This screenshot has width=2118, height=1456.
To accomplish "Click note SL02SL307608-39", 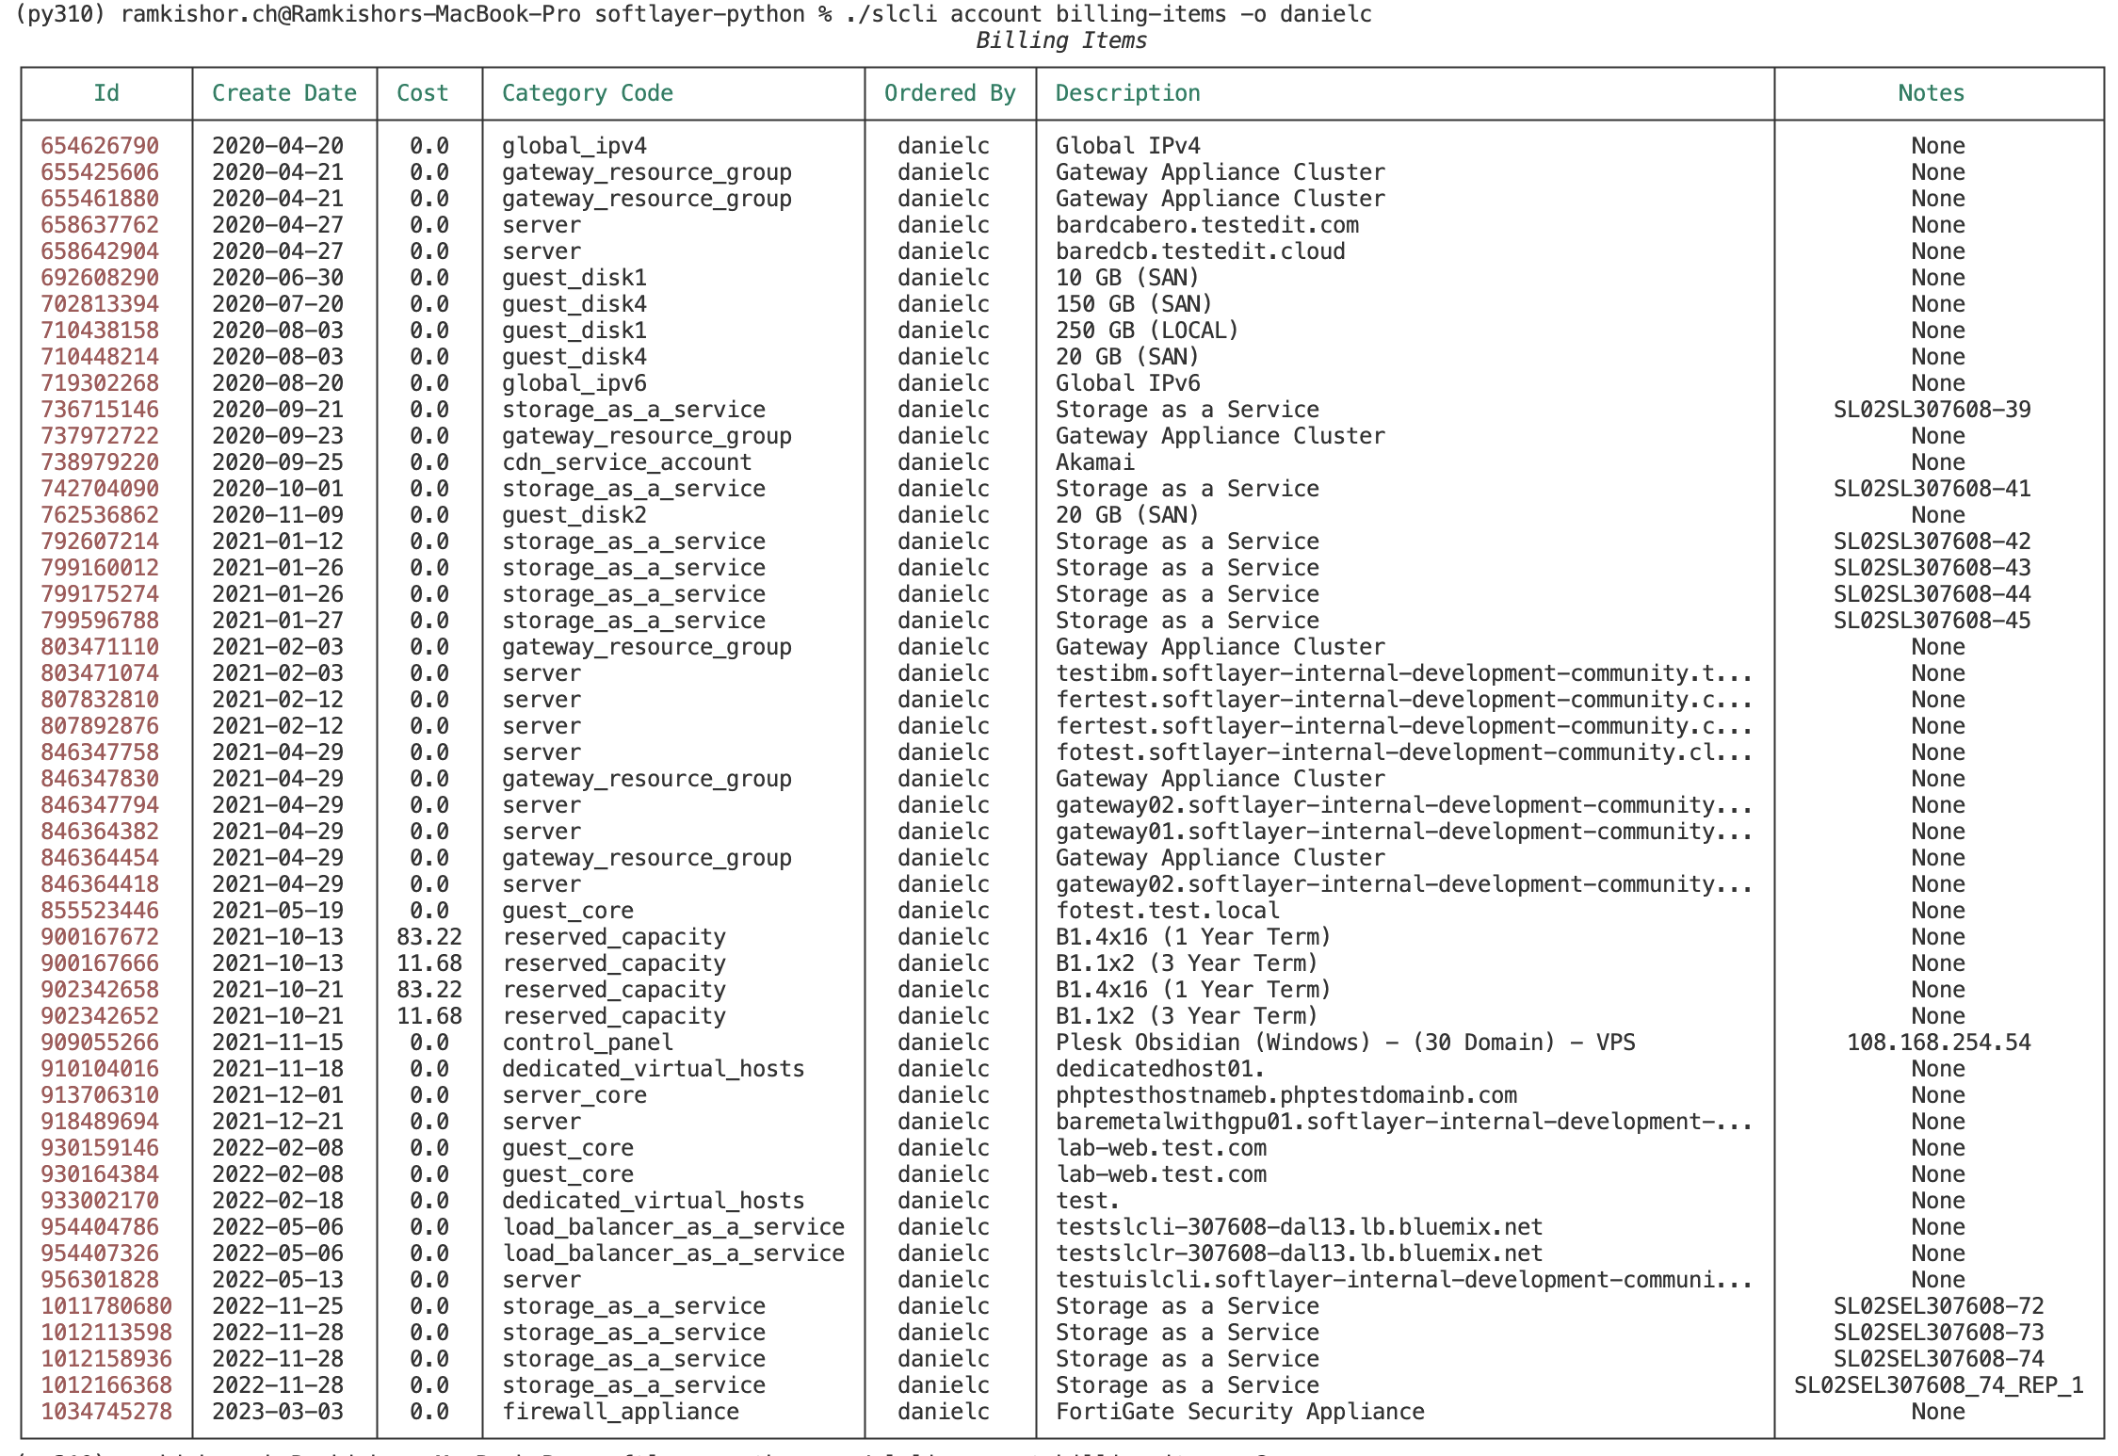I will [x=1932, y=410].
